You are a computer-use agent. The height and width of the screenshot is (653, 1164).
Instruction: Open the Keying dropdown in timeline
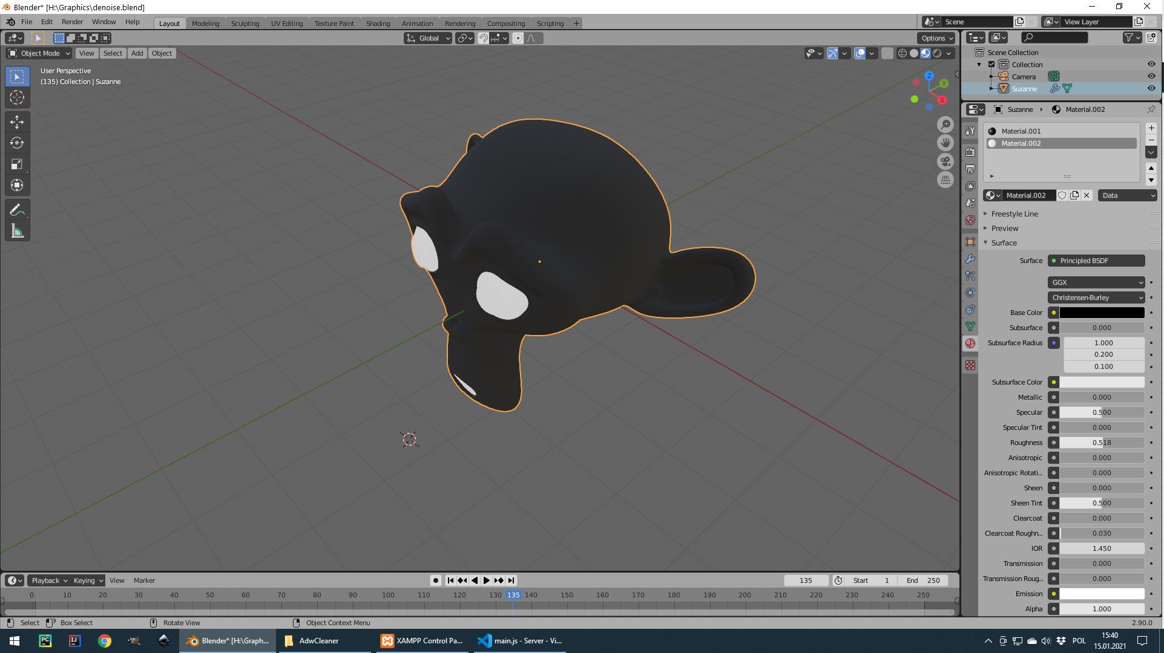point(88,580)
